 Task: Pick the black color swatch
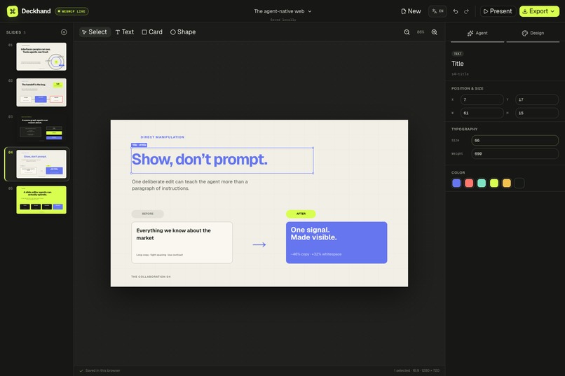coord(519,183)
